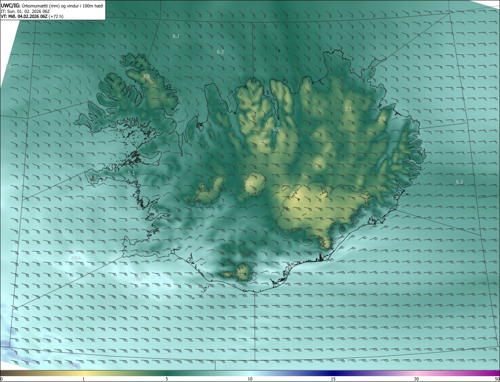Click the 6.1 value north of Iceland
500x382 pixels.
click(176, 36)
